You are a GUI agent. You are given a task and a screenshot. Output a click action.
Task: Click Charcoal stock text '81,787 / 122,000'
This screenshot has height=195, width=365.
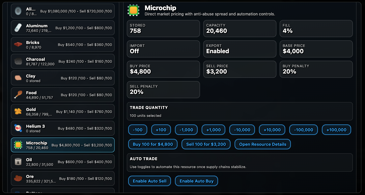pos(40,64)
